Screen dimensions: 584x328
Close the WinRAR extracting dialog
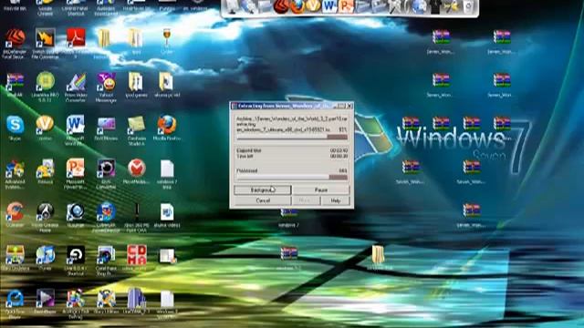tap(349, 106)
